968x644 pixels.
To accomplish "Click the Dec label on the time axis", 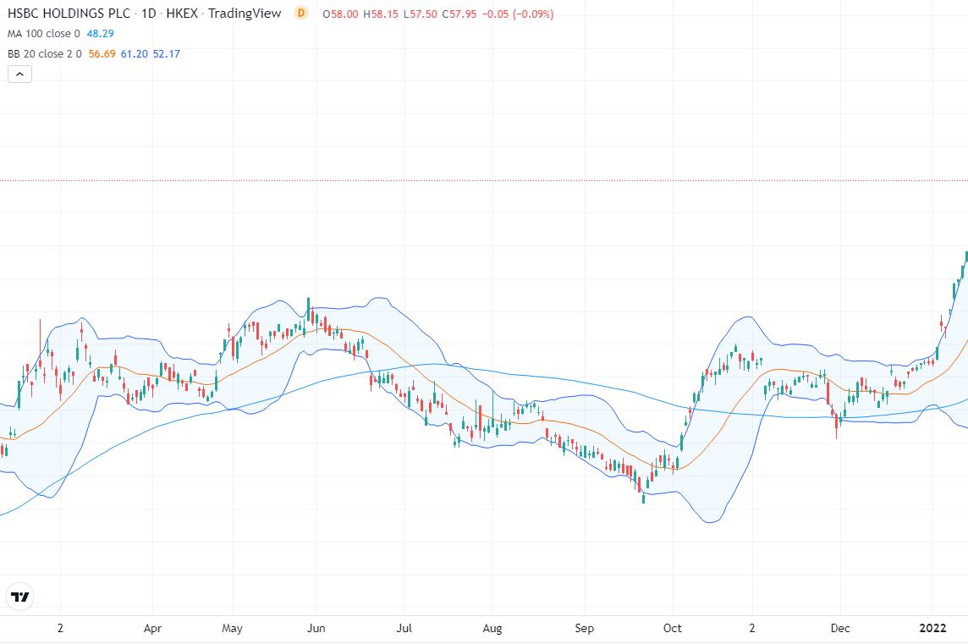I will click(x=839, y=628).
